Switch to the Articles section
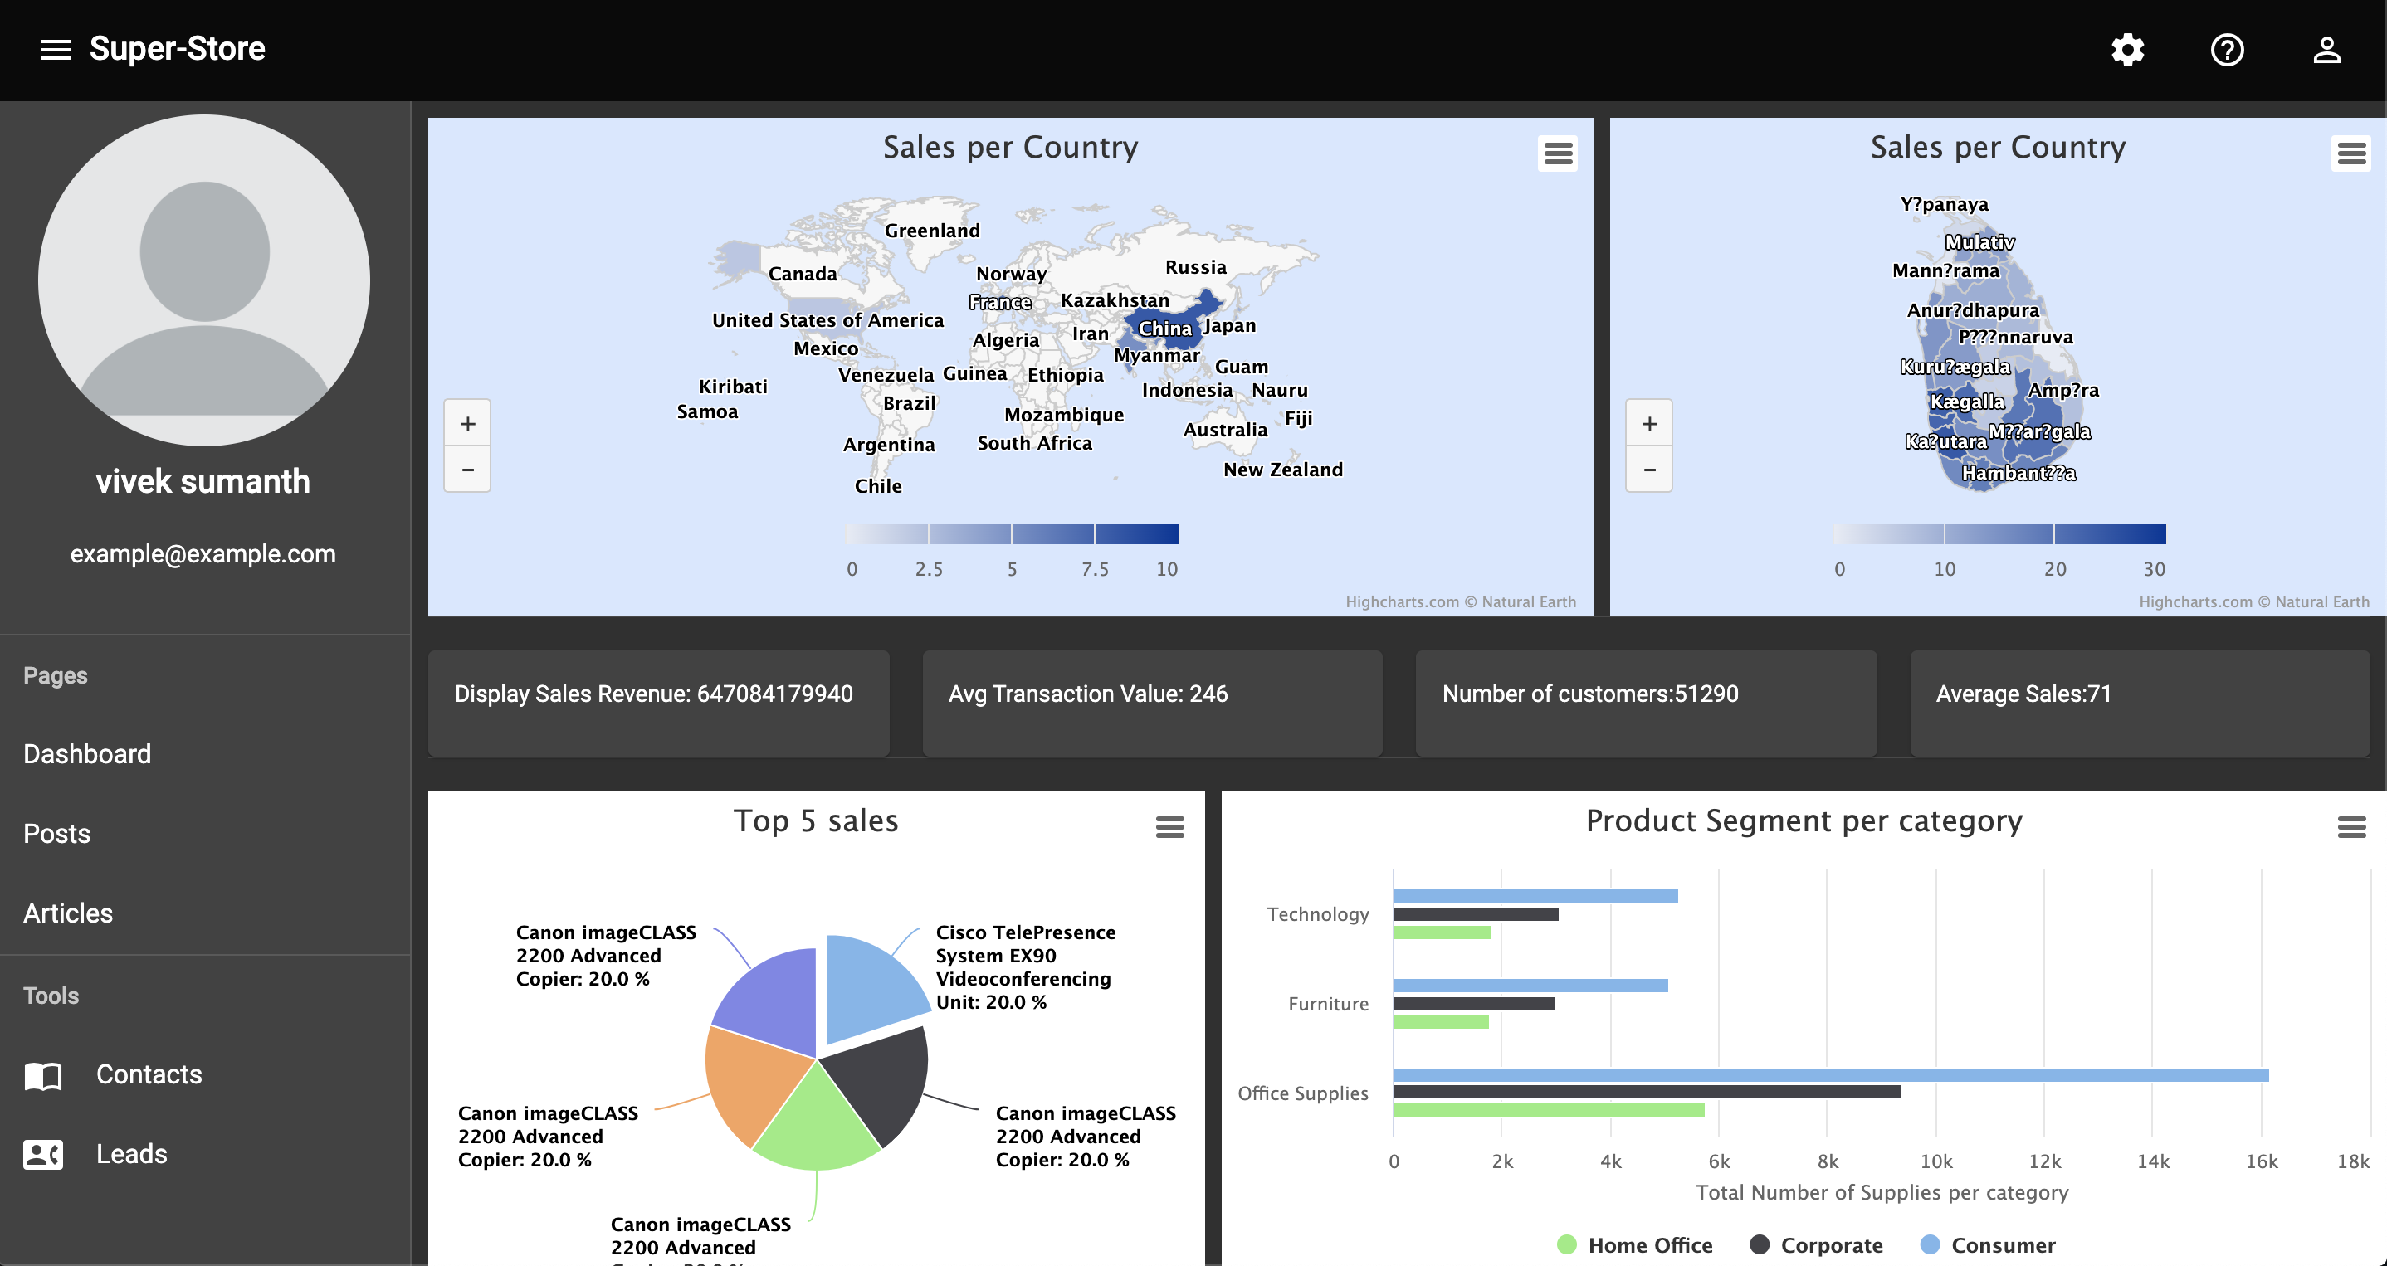The height and width of the screenshot is (1266, 2387). [68, 913]
